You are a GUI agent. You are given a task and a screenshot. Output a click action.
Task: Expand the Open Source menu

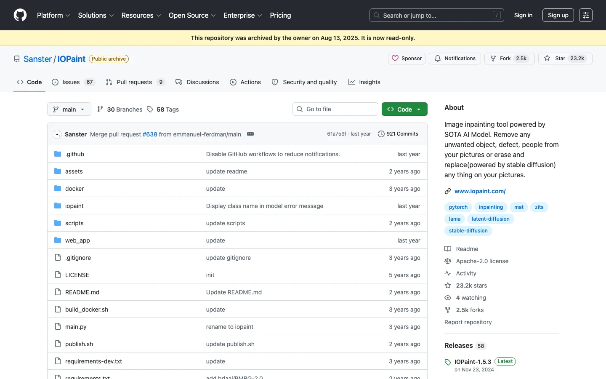tap(192, 15)
